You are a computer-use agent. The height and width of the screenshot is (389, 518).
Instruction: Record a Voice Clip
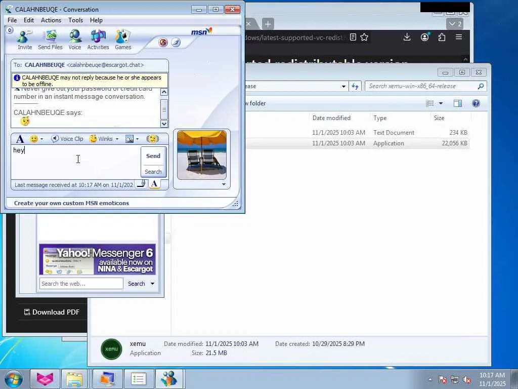pos(67,139)
